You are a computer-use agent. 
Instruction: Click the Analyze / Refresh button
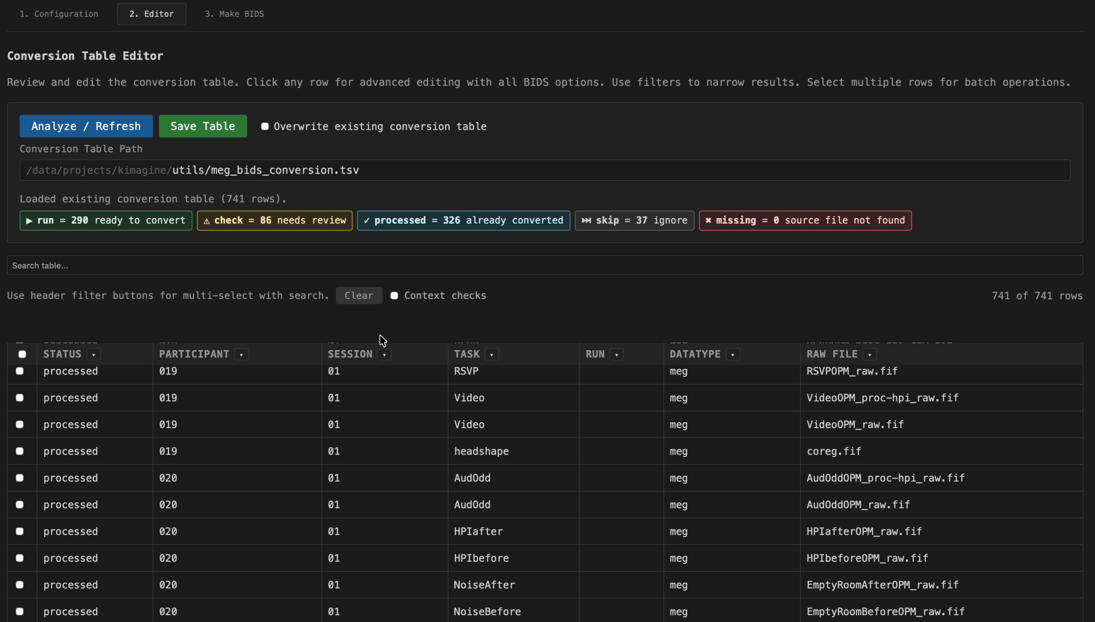click(x=86, y=126)
